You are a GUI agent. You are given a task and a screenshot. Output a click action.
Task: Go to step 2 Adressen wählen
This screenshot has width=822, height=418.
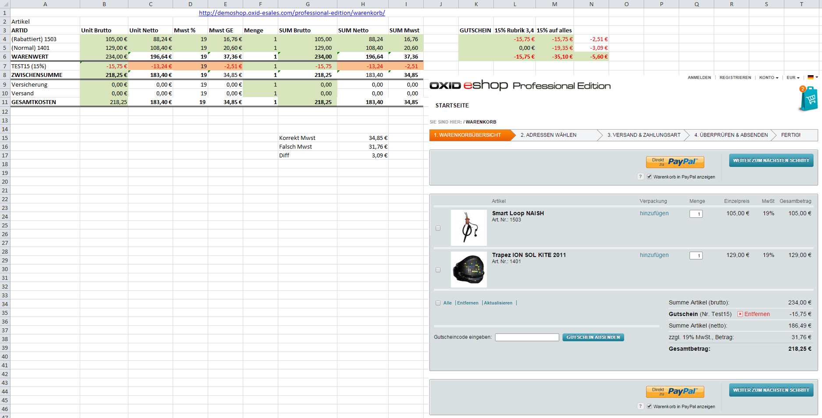coord(549,135)
